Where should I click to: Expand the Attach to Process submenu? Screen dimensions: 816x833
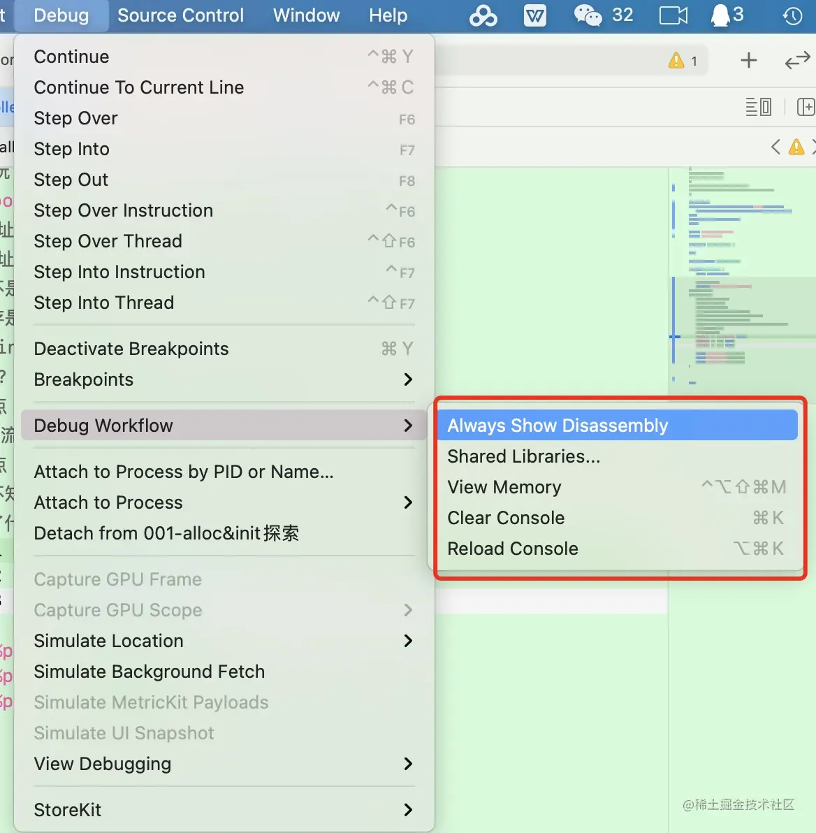click(224, 502)
